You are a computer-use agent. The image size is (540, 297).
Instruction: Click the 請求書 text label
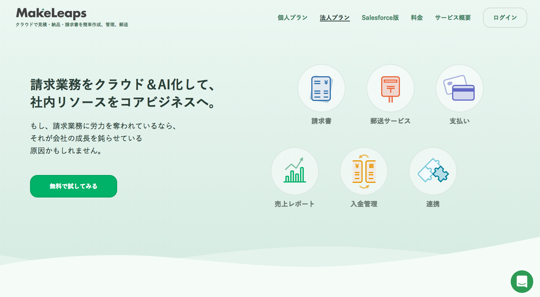click(321, 121)
